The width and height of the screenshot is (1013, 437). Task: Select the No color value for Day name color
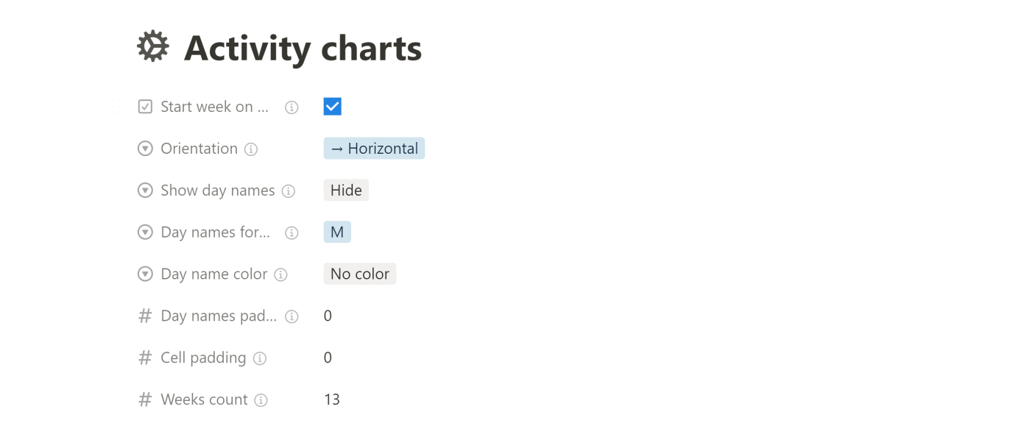(359, 273)
